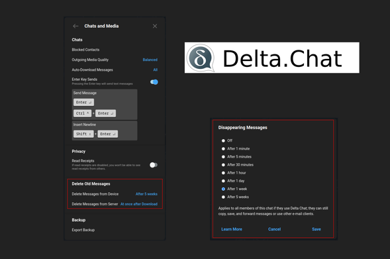The image size is (390, 259).
Task: Click the Backup section heading
Action: (79, 220)
